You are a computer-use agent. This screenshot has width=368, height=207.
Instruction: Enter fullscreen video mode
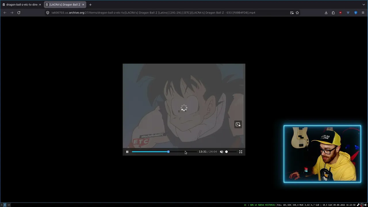pyautogui.click(x=241, y=152)
